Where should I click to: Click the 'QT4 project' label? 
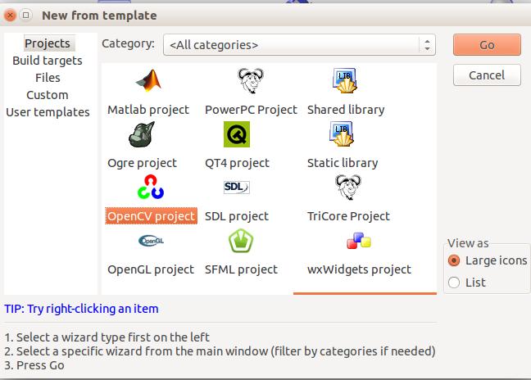coord(237,163)
